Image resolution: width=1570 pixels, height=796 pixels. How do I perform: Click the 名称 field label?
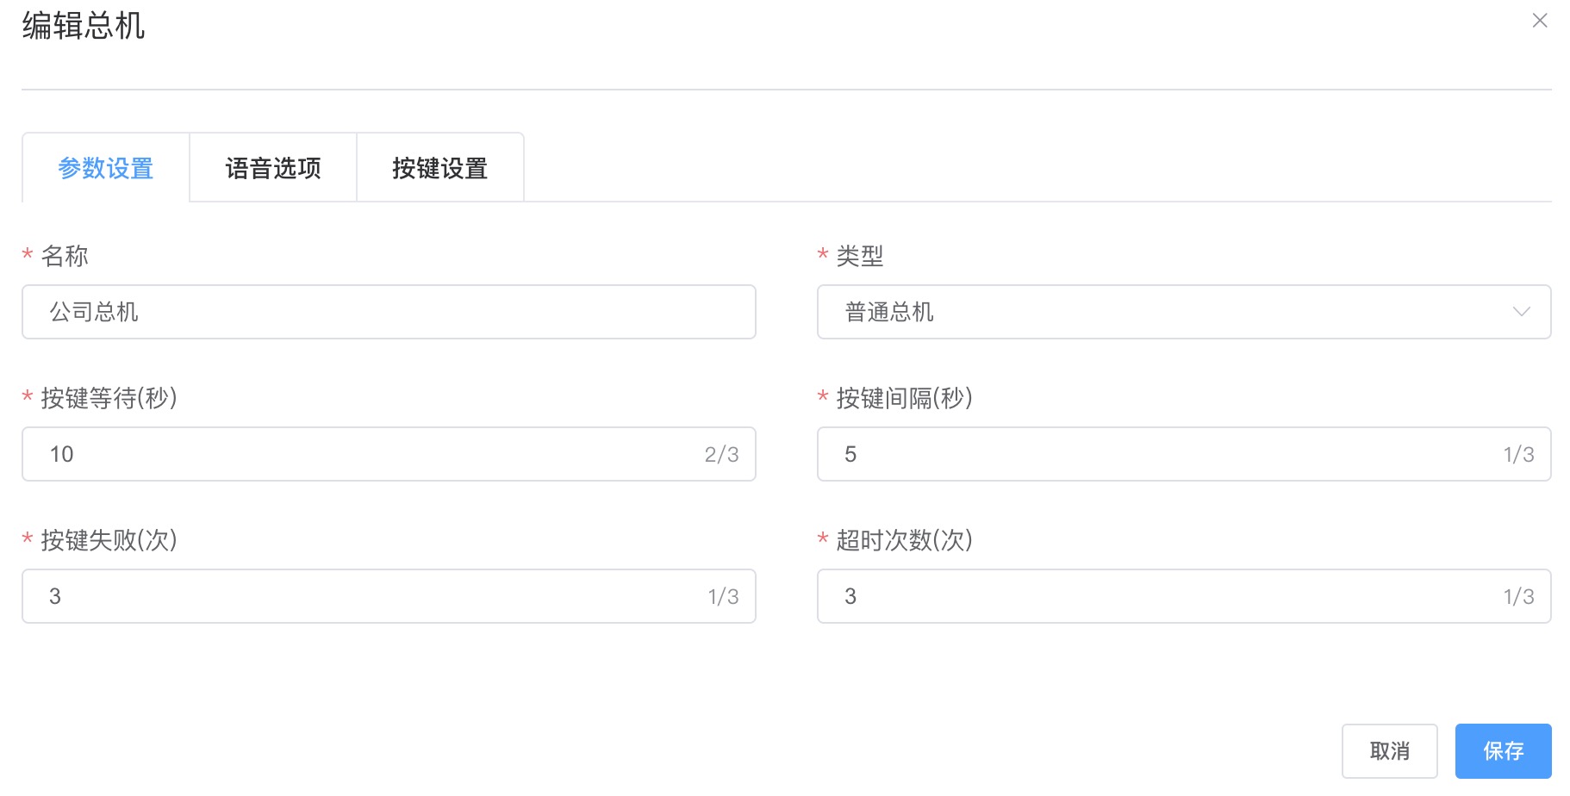point(65,256)
